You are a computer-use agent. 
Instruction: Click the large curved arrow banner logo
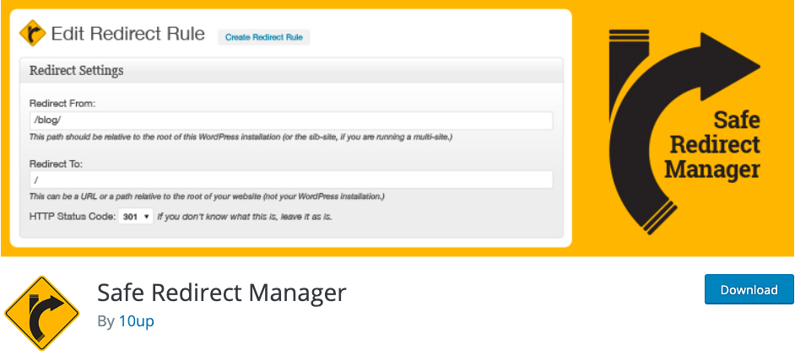tap(684, 132)
